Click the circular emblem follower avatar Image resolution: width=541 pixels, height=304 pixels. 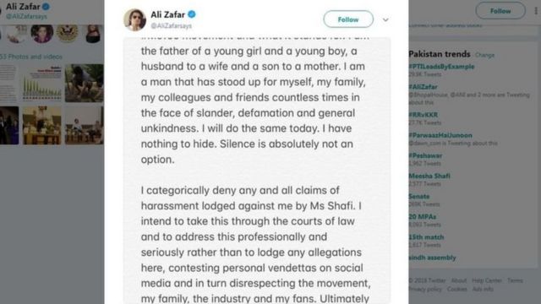[x=68, y=34]
